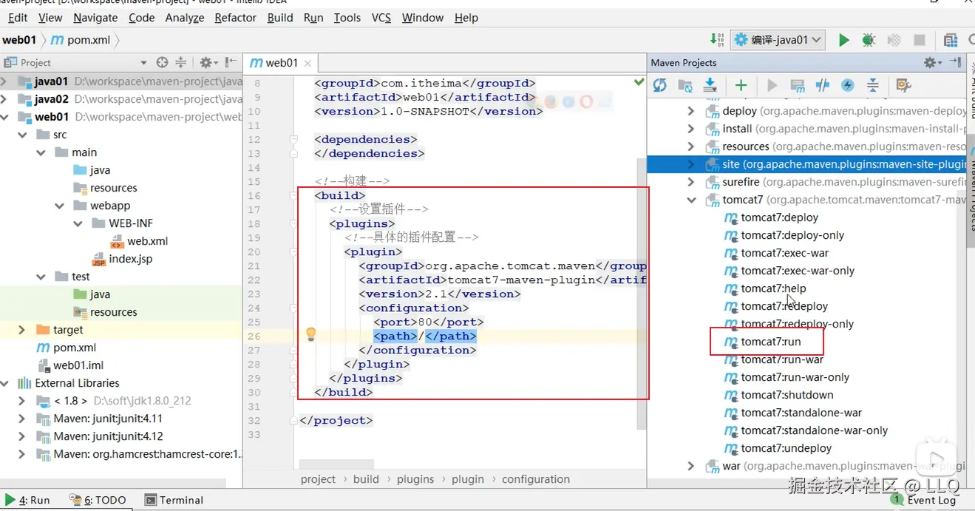The image size is (975, 511).
Task: Open the Analyze menu
Action: click(x=185, y=17)
